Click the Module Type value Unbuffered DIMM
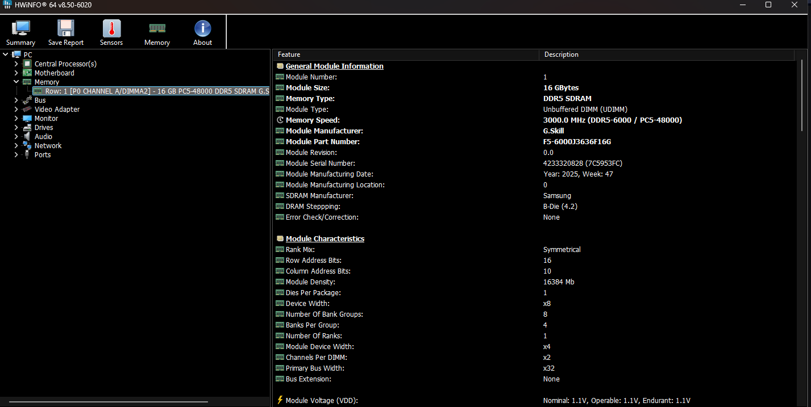 coord(585,109)
